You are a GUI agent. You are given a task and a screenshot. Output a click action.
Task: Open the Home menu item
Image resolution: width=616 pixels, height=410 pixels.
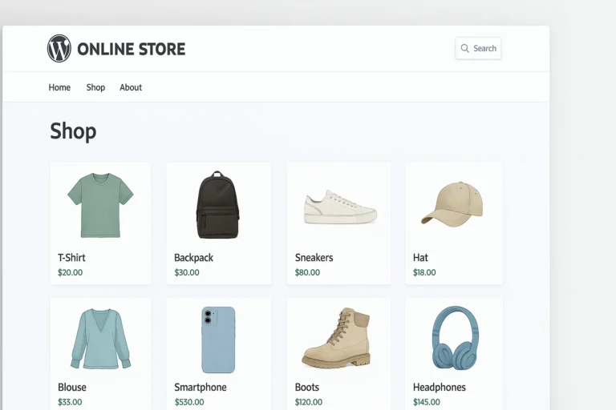click(x=59, y=87)
